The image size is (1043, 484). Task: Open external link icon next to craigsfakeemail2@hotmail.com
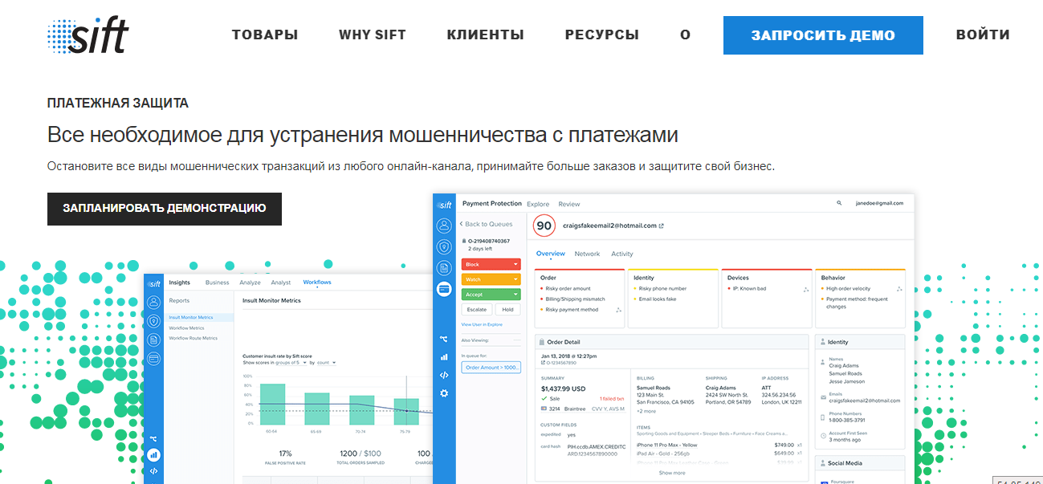click(662, 226)
